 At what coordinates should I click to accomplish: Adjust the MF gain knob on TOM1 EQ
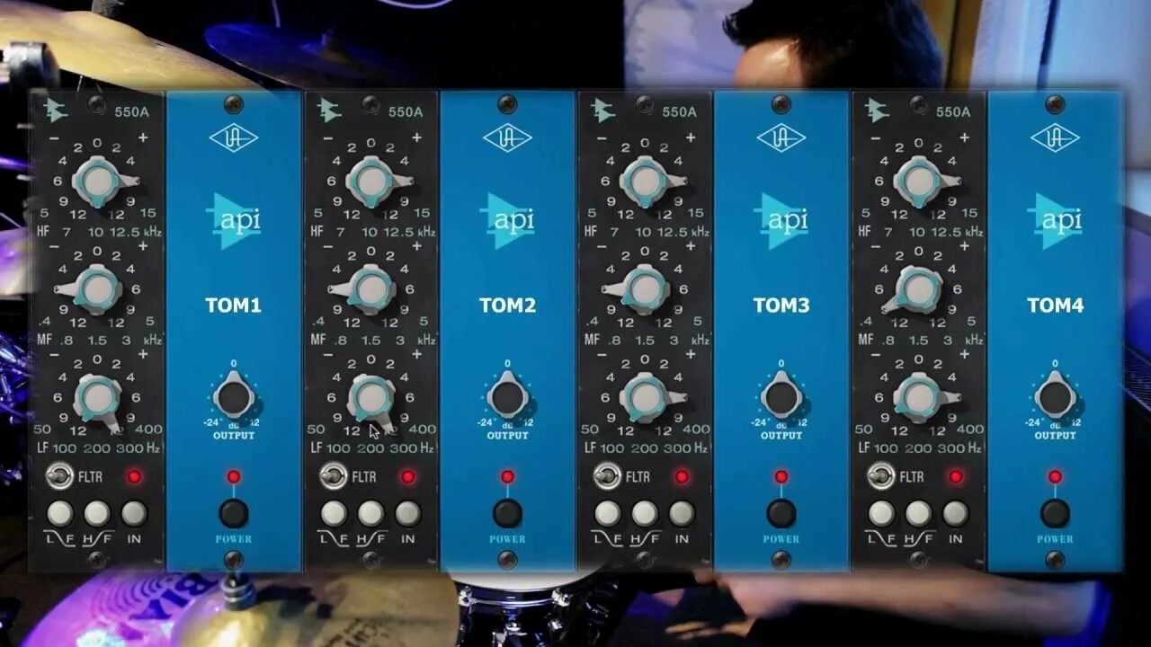coord(97,289)
